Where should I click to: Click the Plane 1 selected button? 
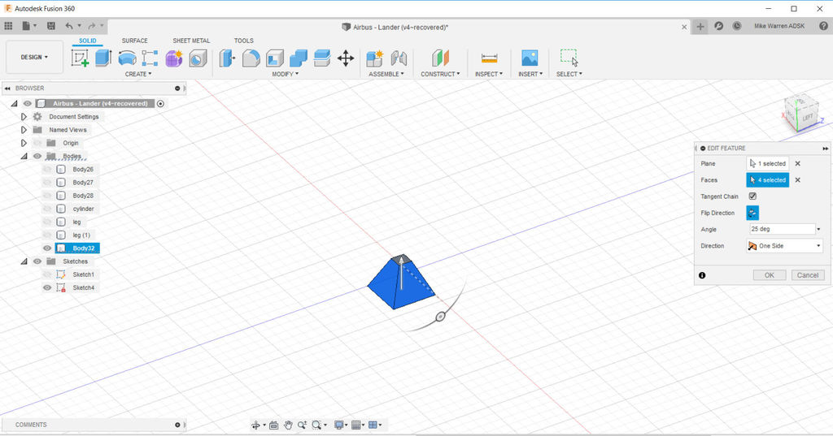click(x=768, y=163)
